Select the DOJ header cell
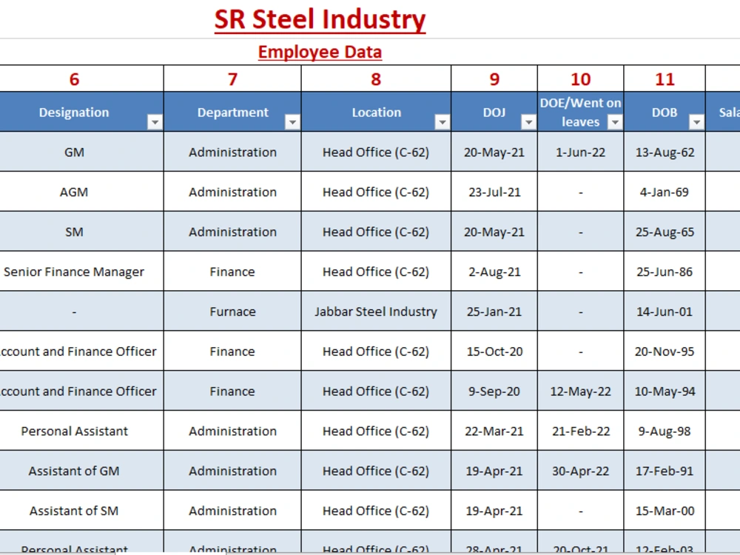Image resolution: width=740 pixels, height=555 pixels. pos(494,112)
